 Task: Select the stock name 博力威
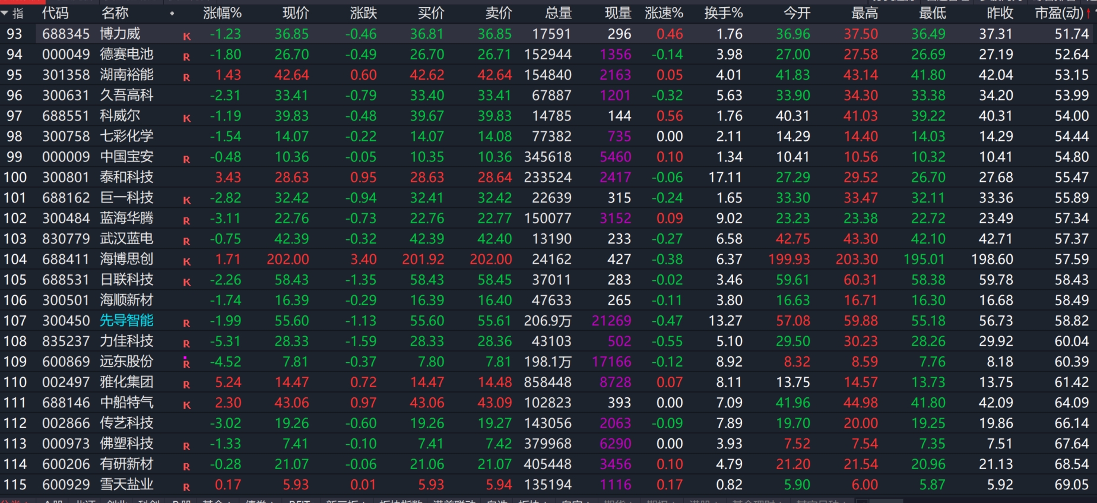point(121,34)
